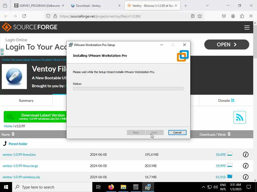The image size is (257, 192).
Task: Toggle Firefox reader view icon
Action: pyautogui.click(x=193, y=16)
